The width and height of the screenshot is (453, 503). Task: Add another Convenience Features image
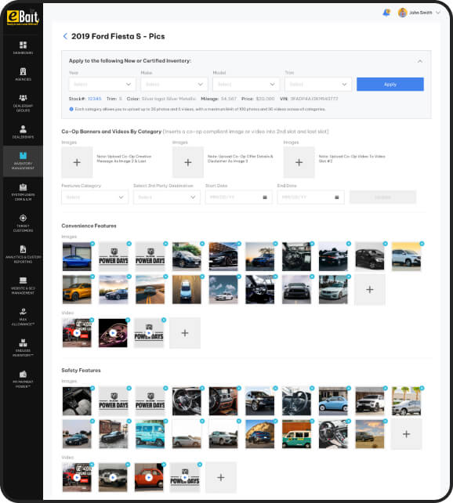(370, 290)
